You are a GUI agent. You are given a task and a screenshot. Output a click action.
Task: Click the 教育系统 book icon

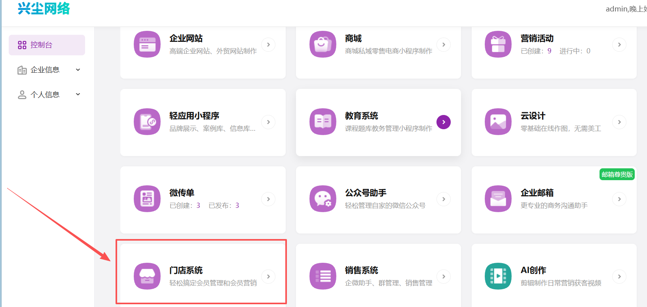point(323,122)
